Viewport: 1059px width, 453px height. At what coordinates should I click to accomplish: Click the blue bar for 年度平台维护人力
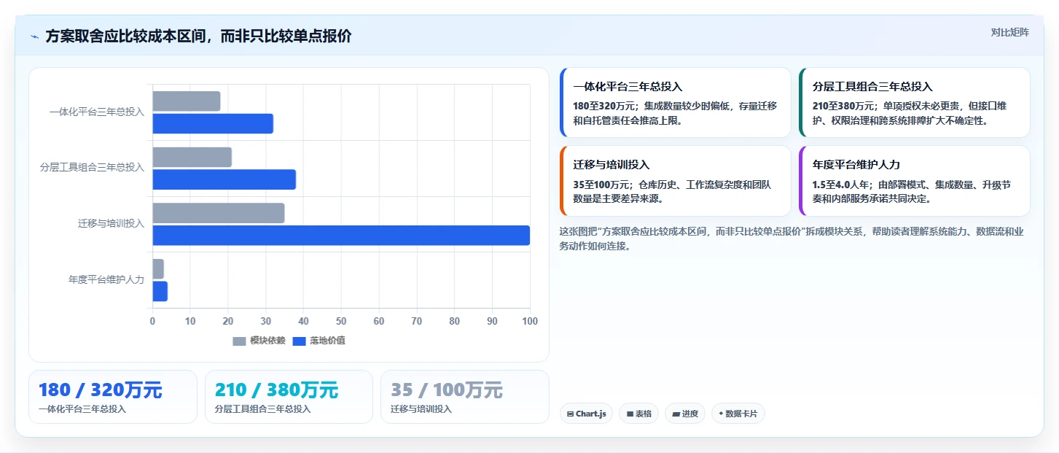160,291
